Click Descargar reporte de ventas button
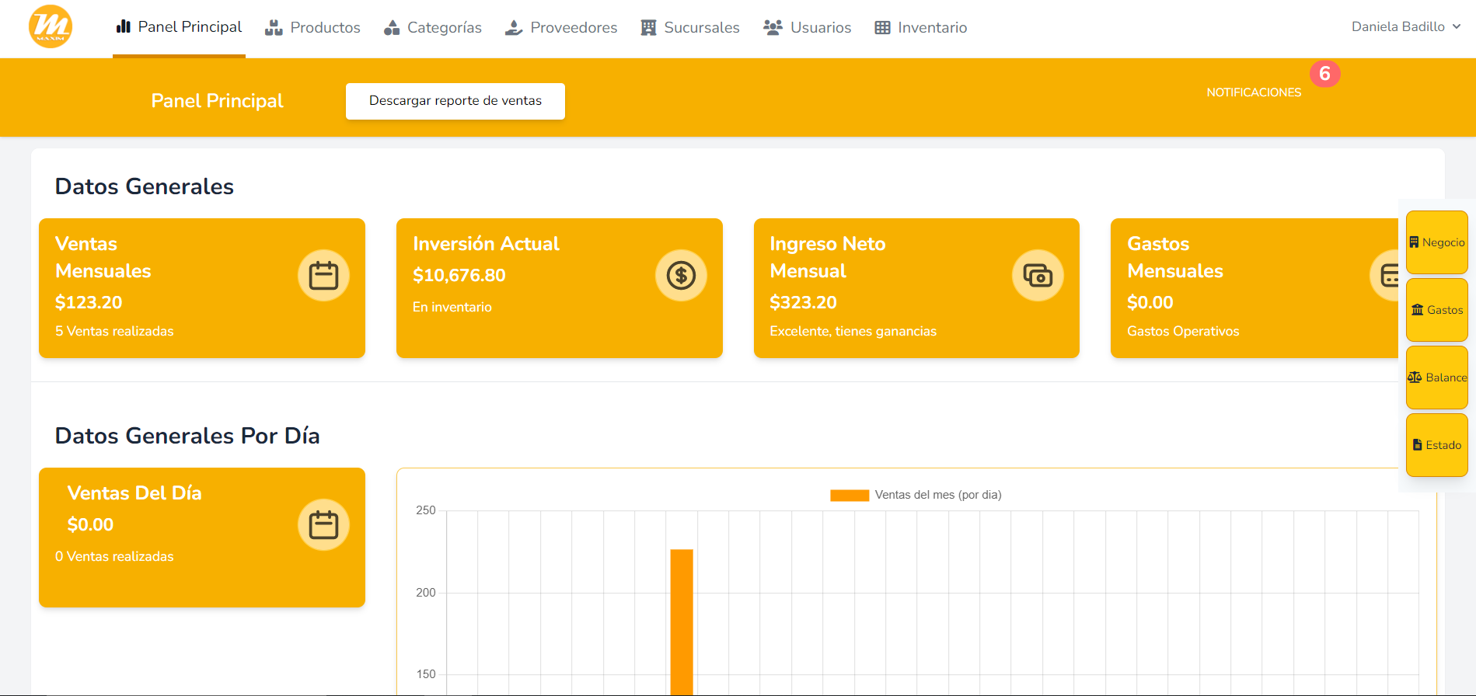 (x=455, y=101)
